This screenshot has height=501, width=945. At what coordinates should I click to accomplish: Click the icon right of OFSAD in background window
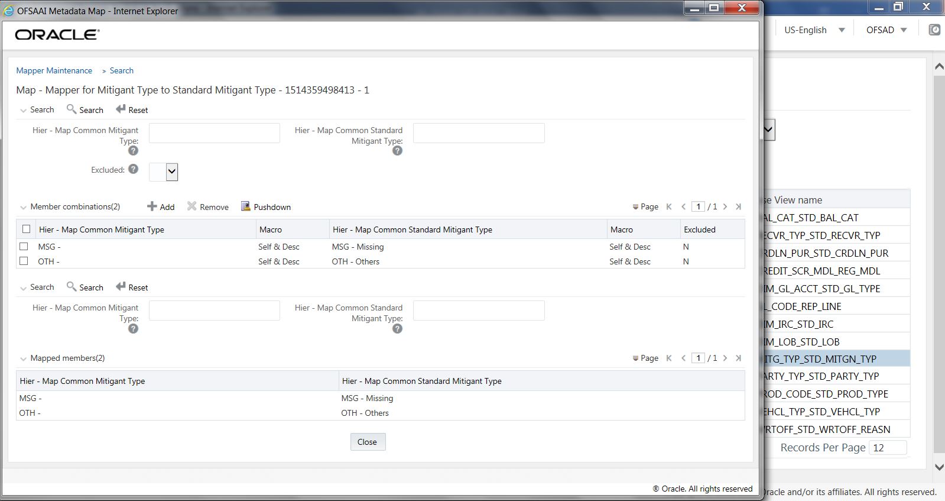934,30
